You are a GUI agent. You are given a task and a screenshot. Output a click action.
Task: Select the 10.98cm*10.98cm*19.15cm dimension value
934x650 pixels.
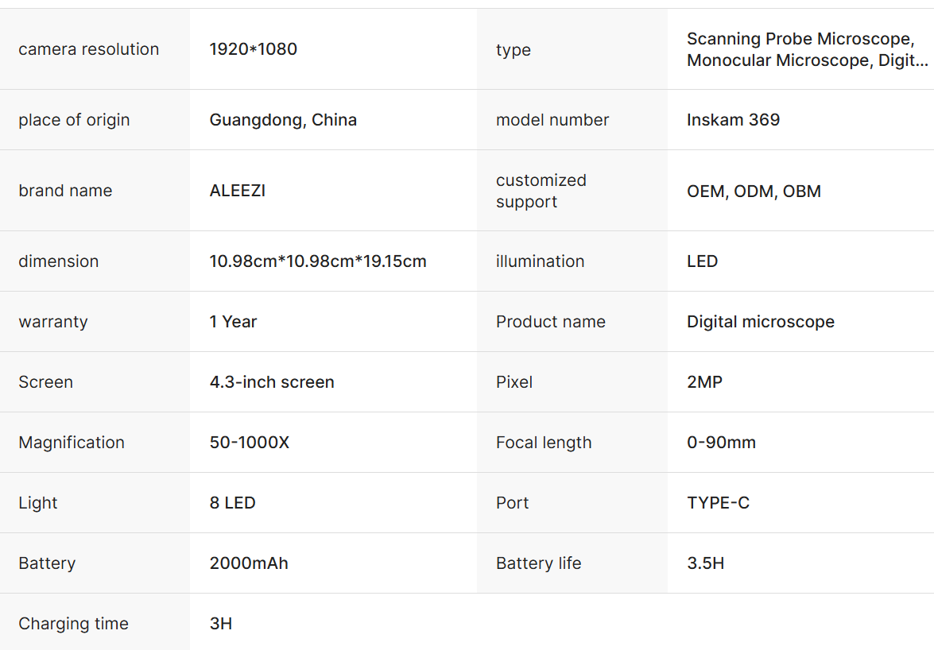coord(318,261)
